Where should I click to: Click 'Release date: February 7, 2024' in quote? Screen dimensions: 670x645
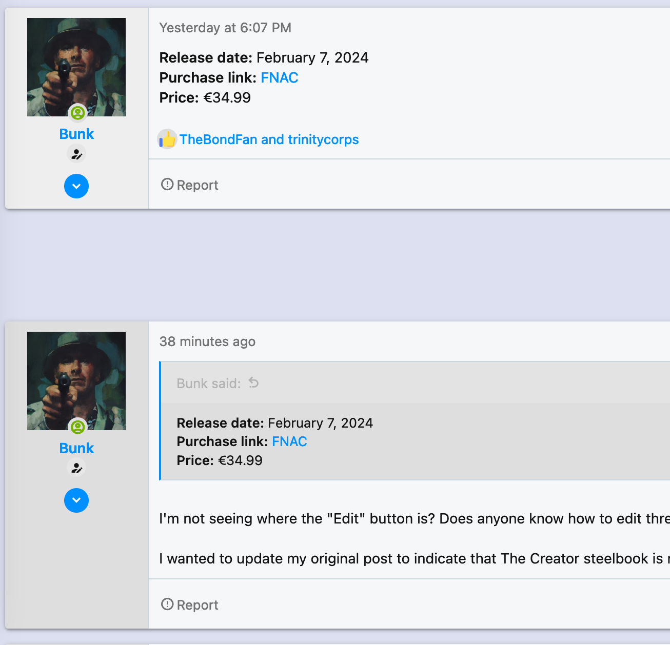tap(275, 423)
